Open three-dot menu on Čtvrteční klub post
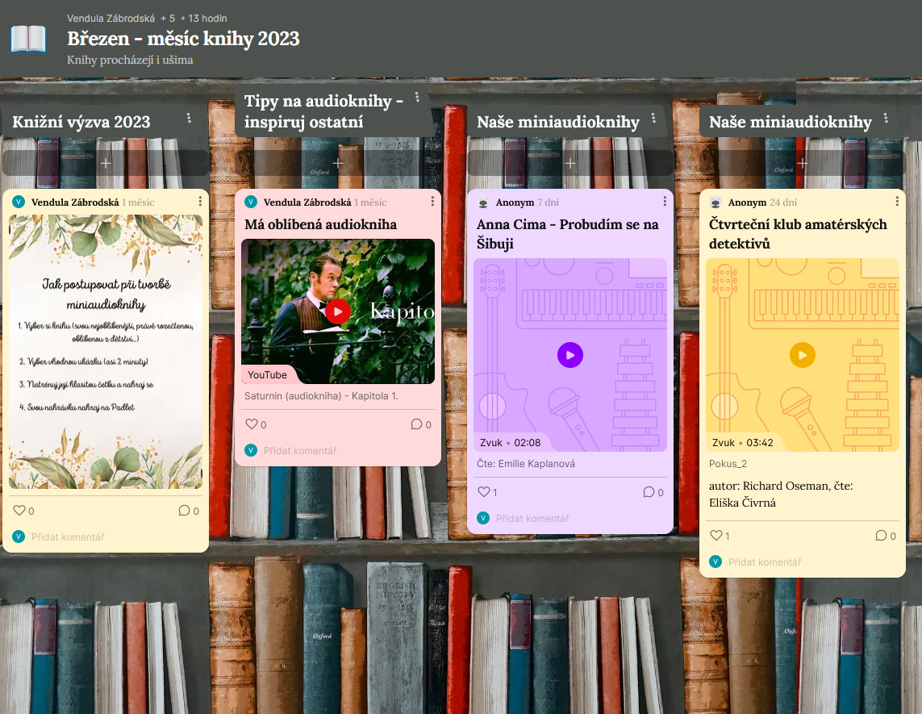This screenshot has height=714, width=922. pyautogui.click(x=897, y=202)
